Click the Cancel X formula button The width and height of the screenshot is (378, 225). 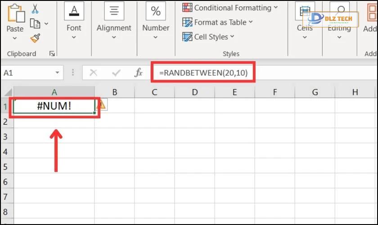pos(93,72)
